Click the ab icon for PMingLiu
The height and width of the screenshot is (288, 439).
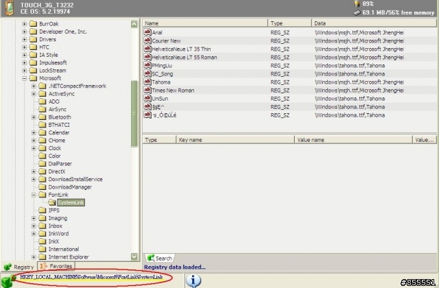pos(147,65)
